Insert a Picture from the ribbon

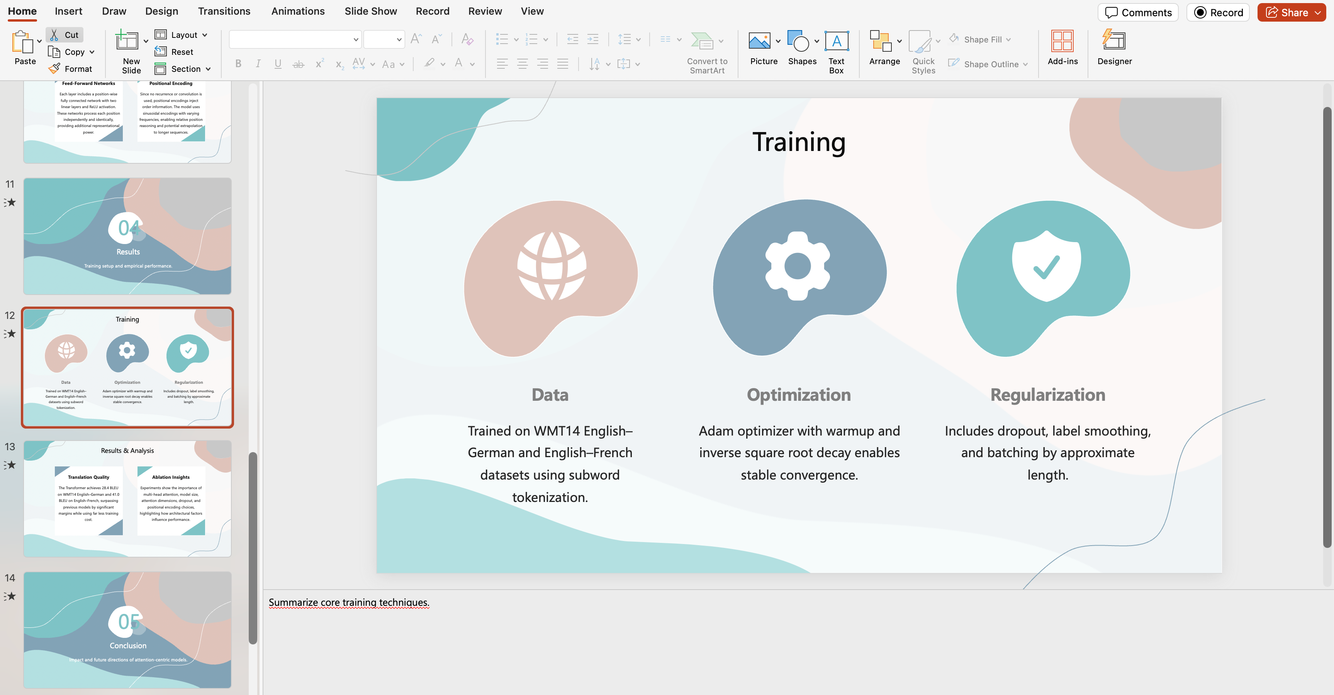pos(759,41)
